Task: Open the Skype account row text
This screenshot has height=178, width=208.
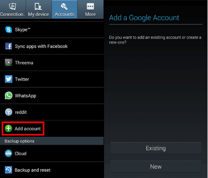Action: [22, 30]
